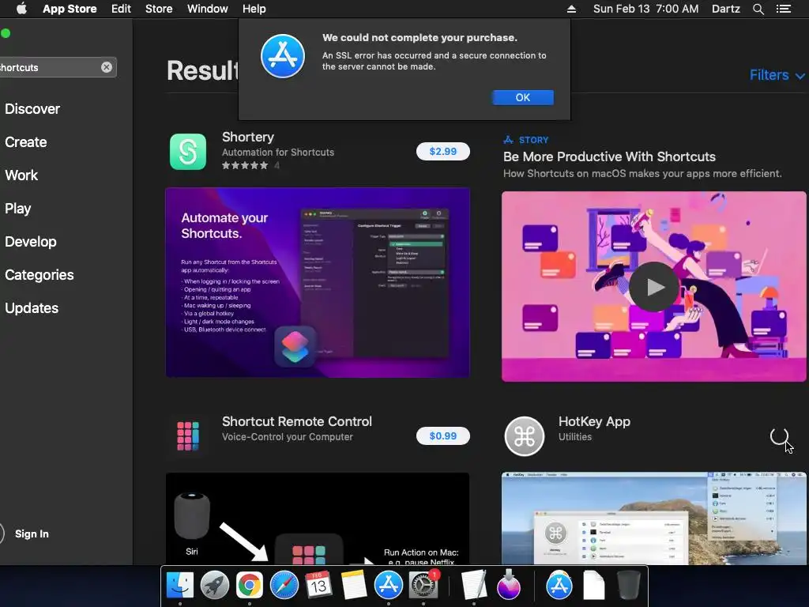Open Launchpad from the Dock

pyautogui.click(x=215, y=585)
